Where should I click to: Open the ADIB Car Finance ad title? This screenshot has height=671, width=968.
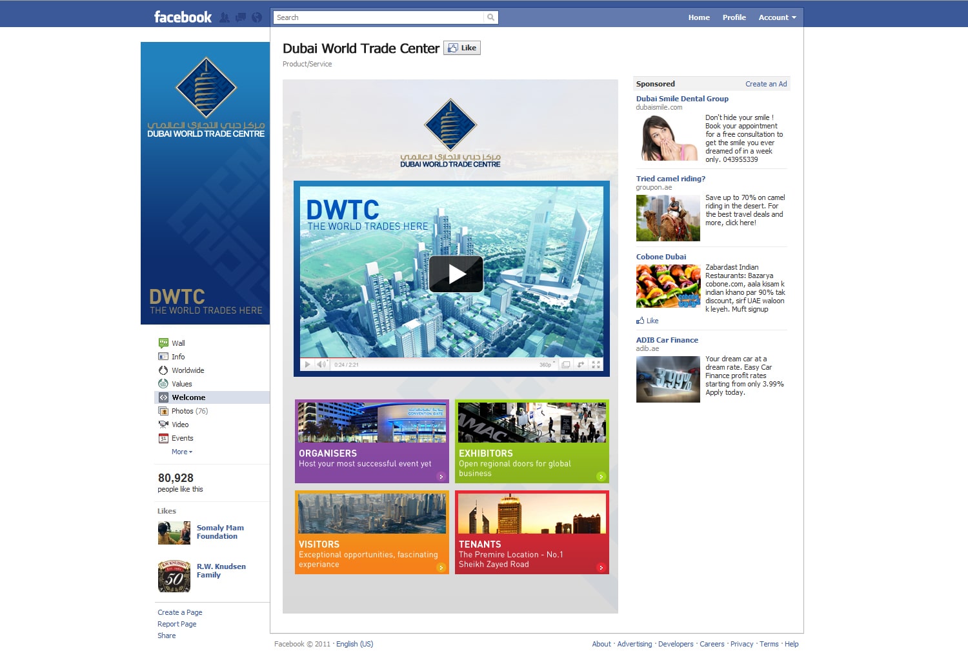pos(667,340)
